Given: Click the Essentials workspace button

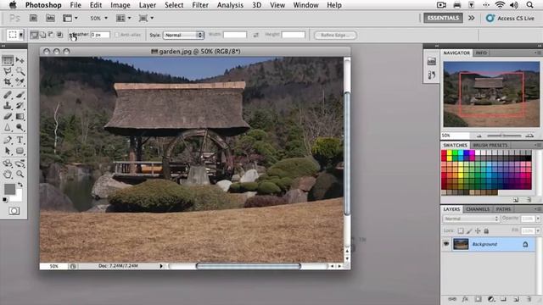Looking at the screenshot, I should (443, 18).
